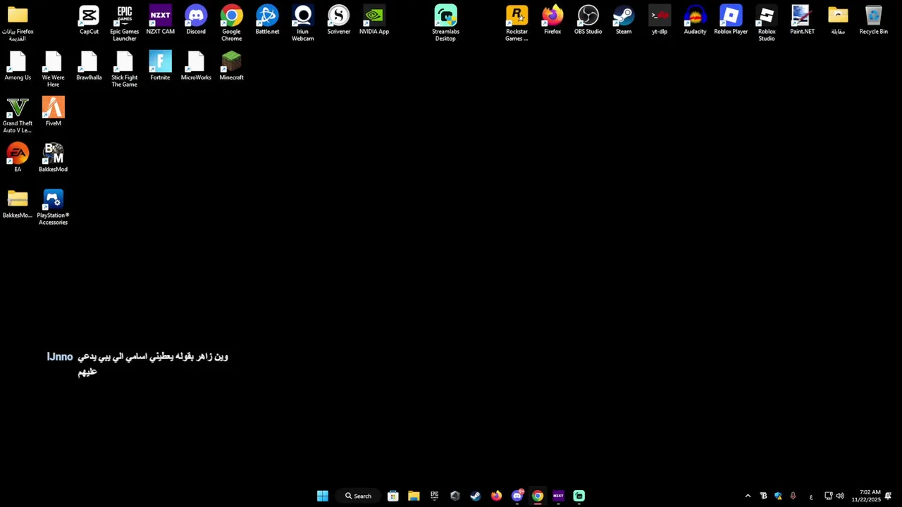Select the Google Chrome desktop shortcut
Viewport: 902px width, 507px height.
tap(232, 24)
